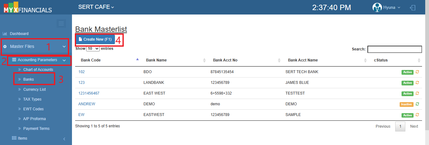Go to the Next page
The height and width of the screenshot is (145, 429).
414,126
